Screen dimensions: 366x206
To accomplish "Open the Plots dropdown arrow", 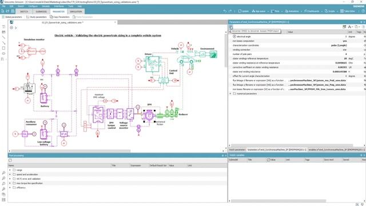I will 281,11.
